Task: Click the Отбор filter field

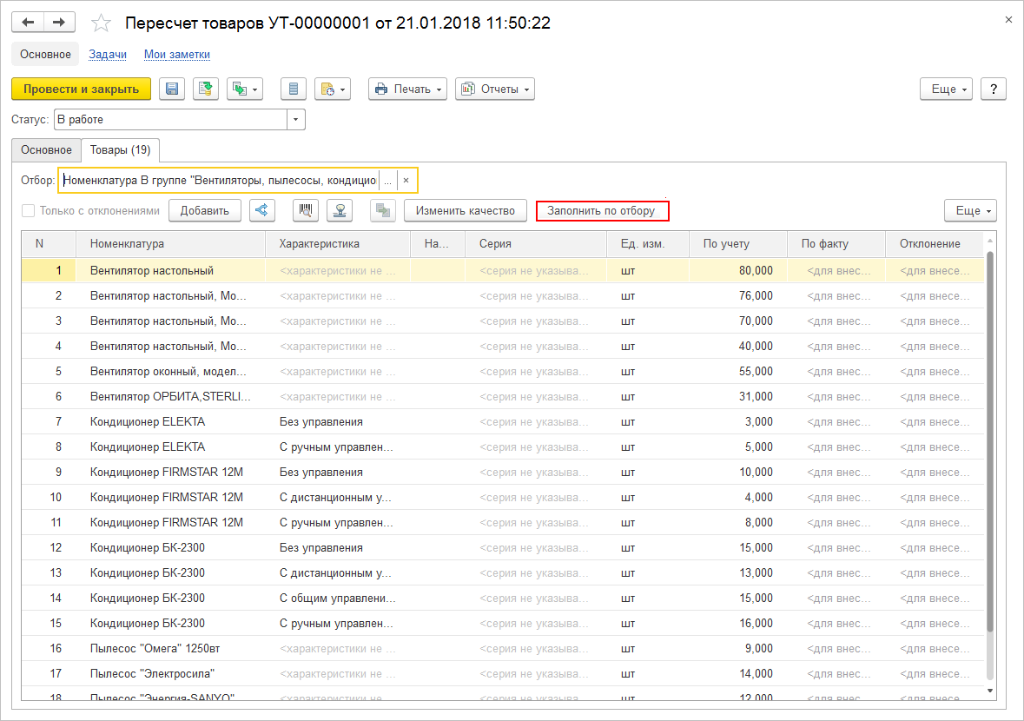Action: pos(220,181)
